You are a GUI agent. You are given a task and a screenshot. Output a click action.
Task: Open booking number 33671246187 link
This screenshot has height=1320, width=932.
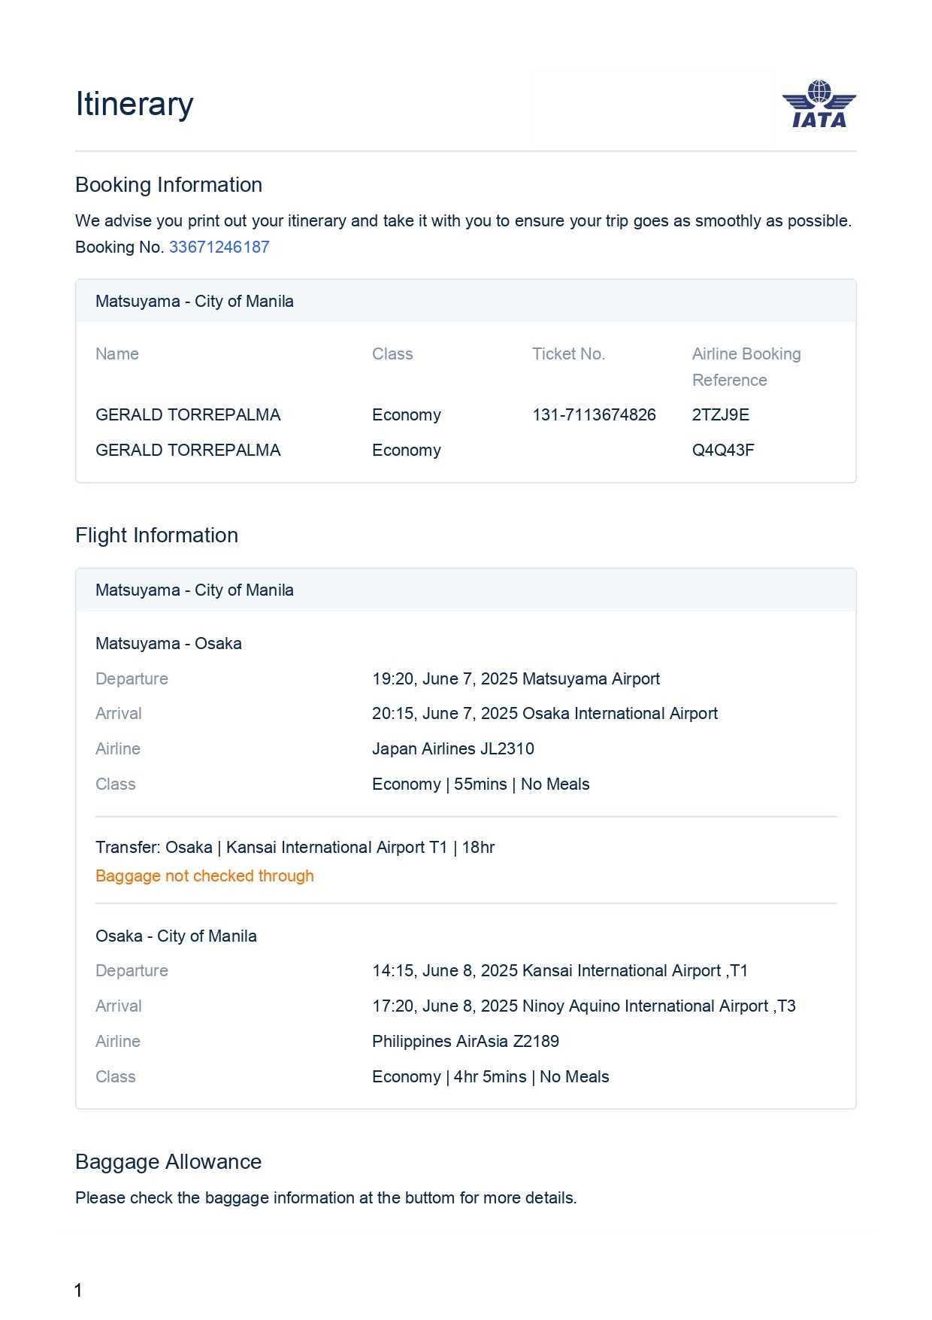point(219,247)
